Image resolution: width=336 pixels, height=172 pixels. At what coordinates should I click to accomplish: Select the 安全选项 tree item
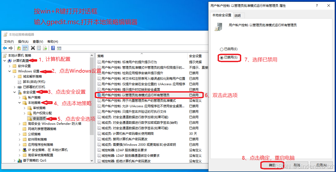click(x=39, y=118)
